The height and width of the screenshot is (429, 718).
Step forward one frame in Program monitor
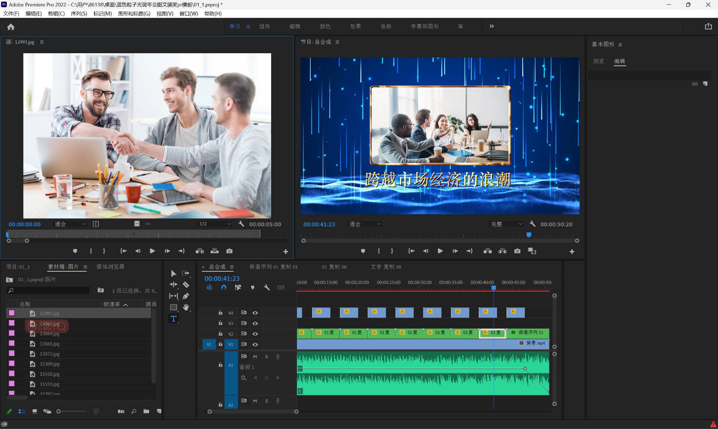click(x=455, y=251)
